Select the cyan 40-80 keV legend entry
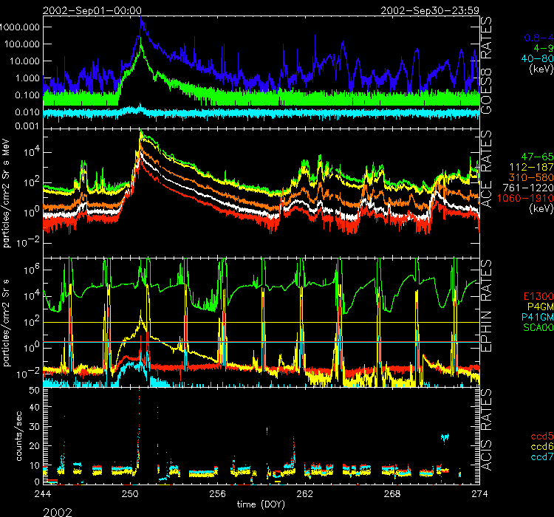This screenshot has height=517, width=554. click(x=533, y=58)
